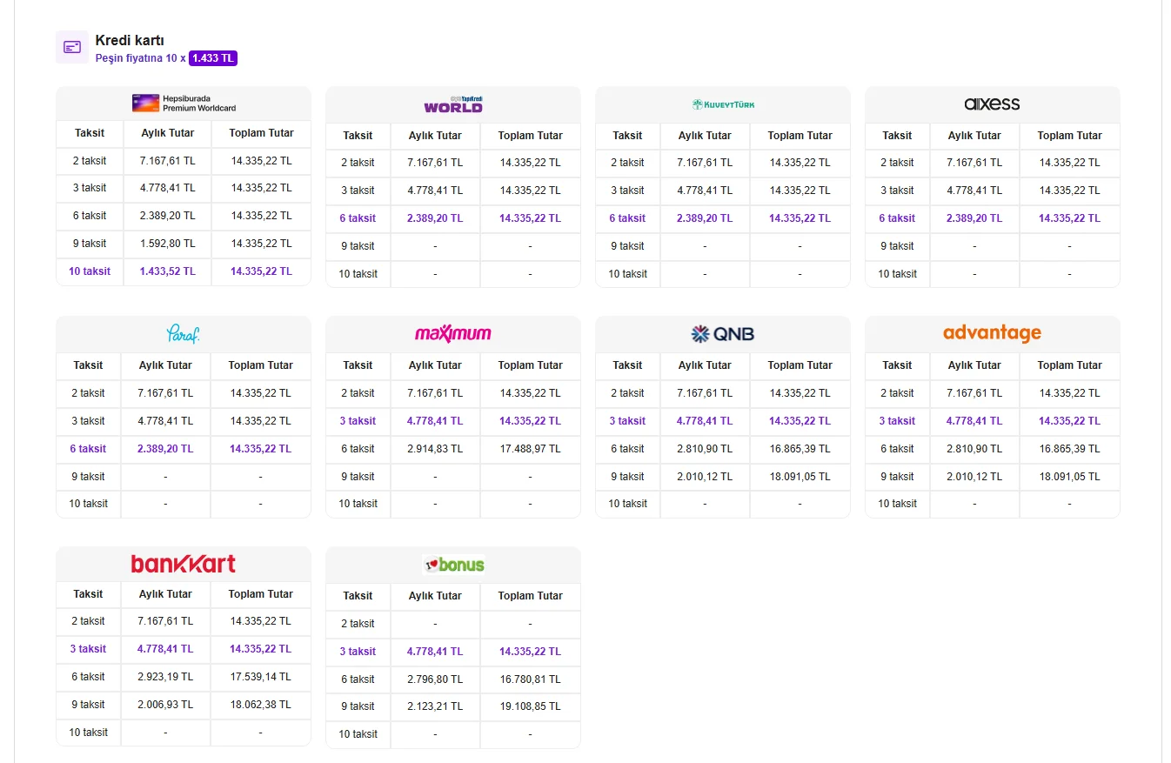Screen dimensions: 1171x763
Task: Select the Kuveyt Türk logo
Action: coord(723,104)
